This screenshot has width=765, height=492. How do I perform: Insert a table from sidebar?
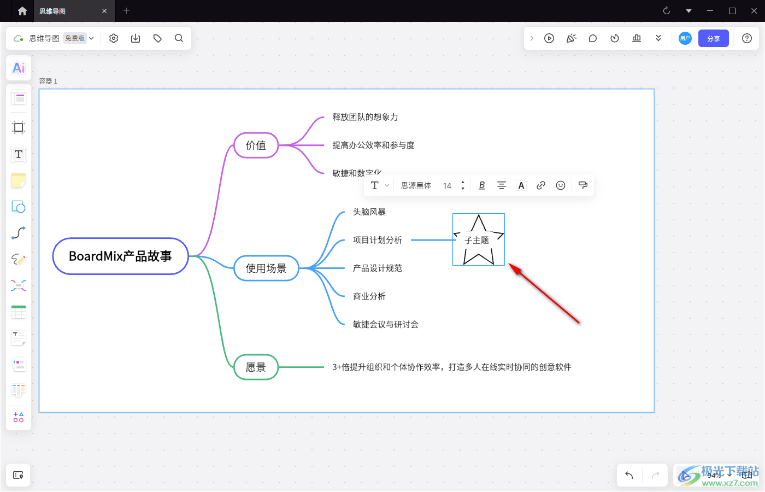(x=19, y=312)
